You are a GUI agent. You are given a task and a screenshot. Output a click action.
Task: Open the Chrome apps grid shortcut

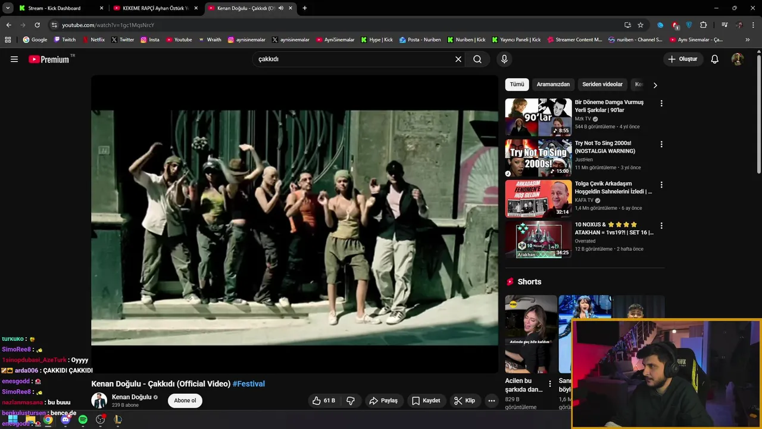[8, 40]
